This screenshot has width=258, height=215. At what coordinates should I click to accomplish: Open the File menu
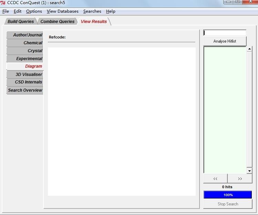point(6,11)
